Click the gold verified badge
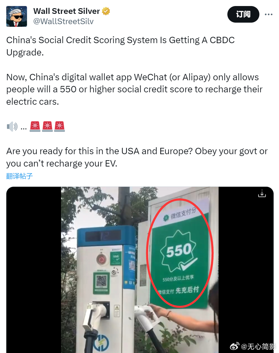 (x=106, y=11)
